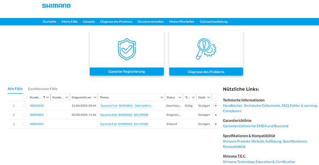Open case number 00003002
Image resolution: width=319 pixels, height=165 pixels.
(x=37, y=124)
